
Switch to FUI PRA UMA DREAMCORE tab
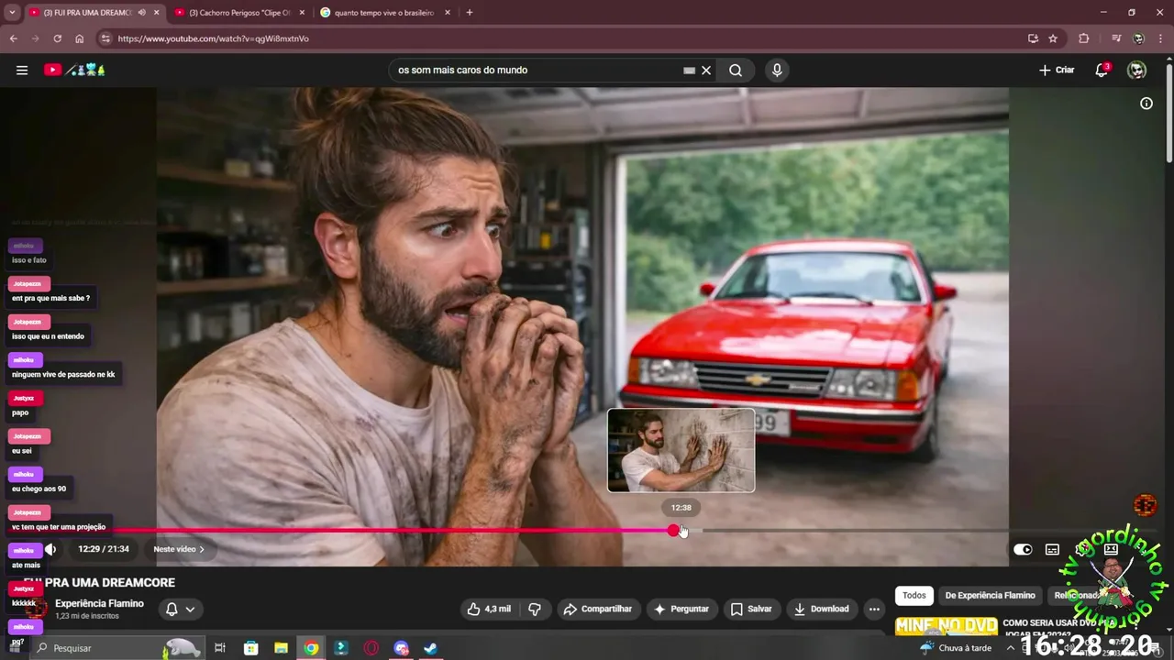(x=87, y=13)
